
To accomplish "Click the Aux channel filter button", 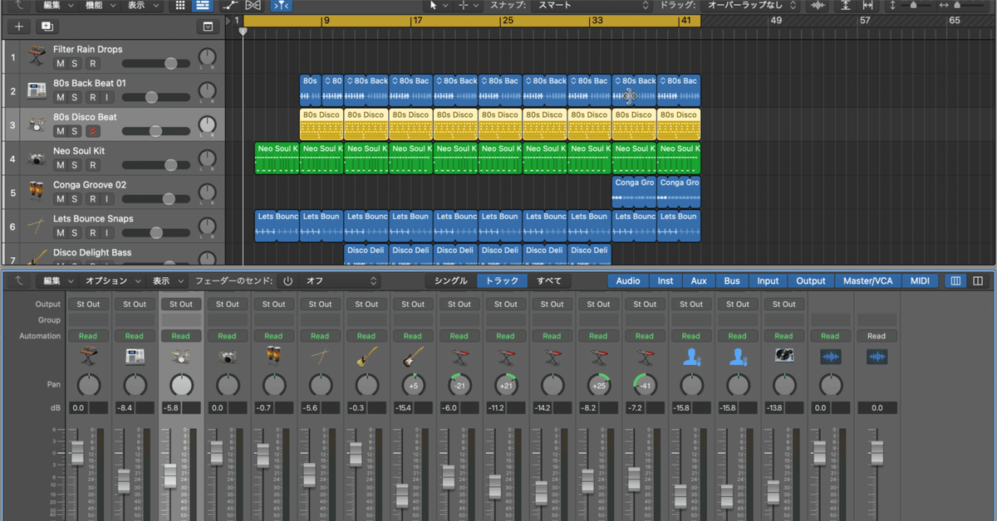I will (x=699, y=281).
